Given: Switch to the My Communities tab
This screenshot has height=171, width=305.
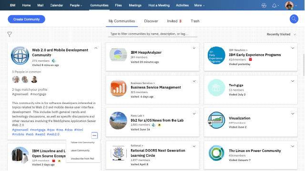Looking at the screenshot, I should [x=122, y=21].
